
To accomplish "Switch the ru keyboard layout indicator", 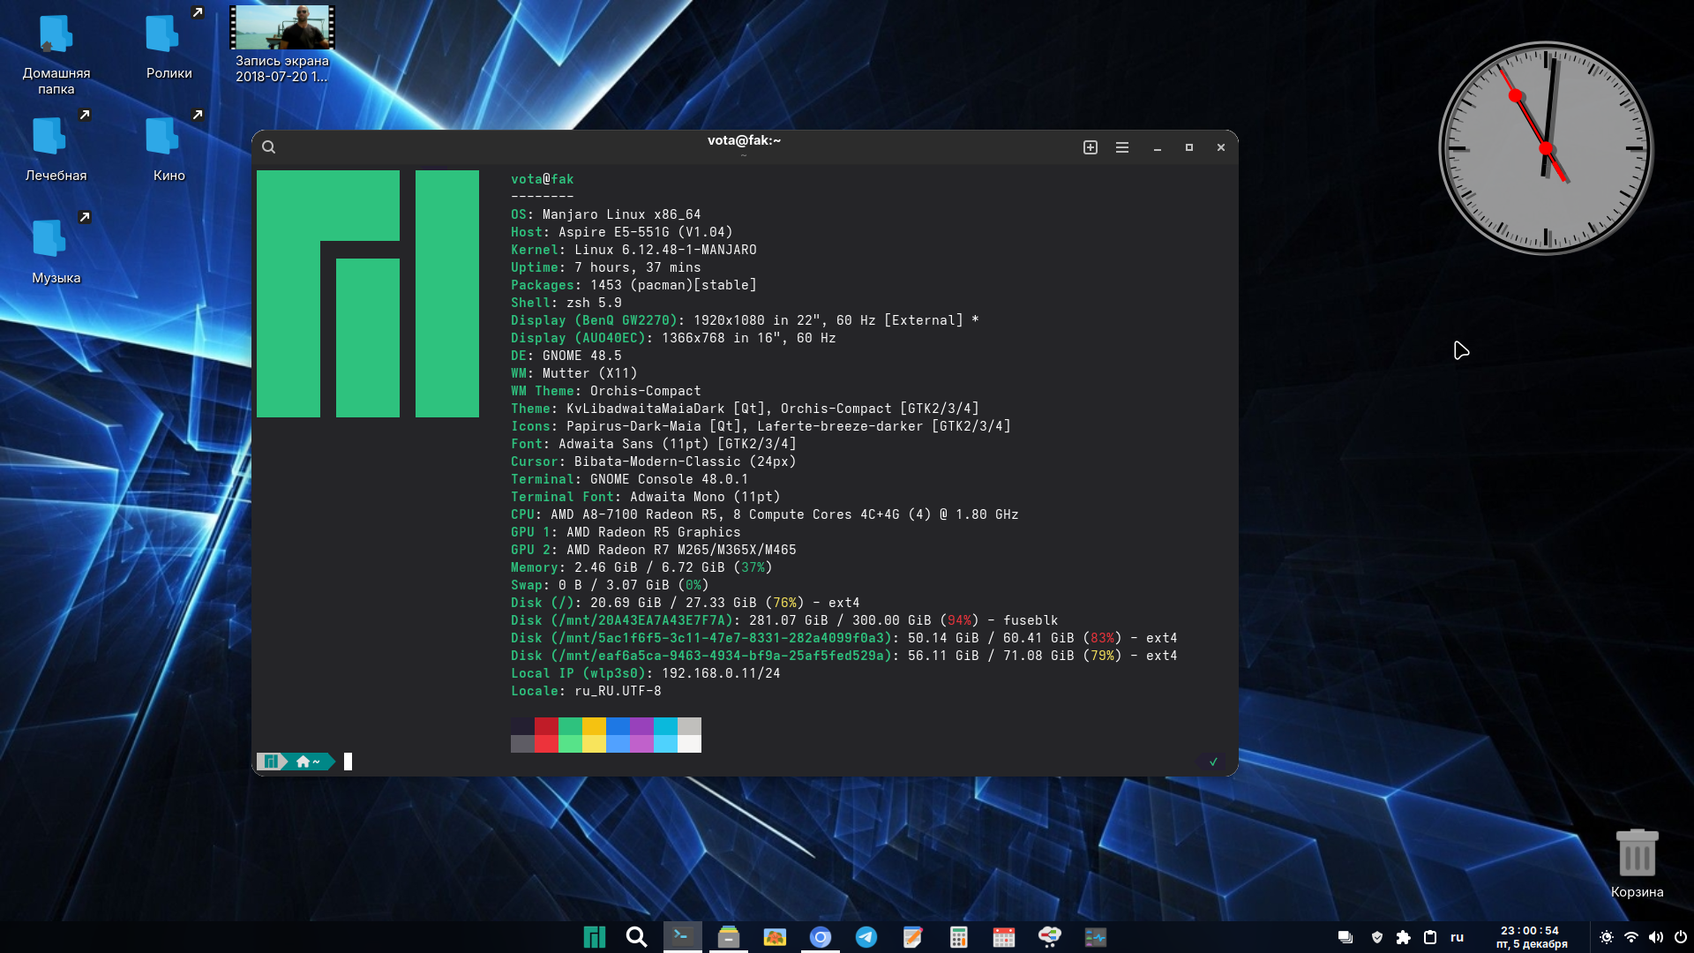I will point(1458,937).
